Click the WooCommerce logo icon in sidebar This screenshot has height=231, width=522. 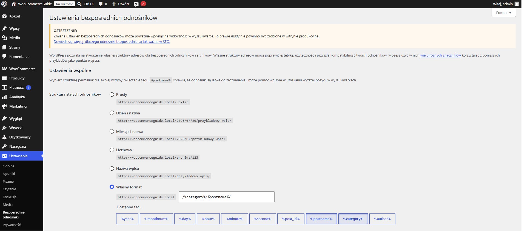4,69
